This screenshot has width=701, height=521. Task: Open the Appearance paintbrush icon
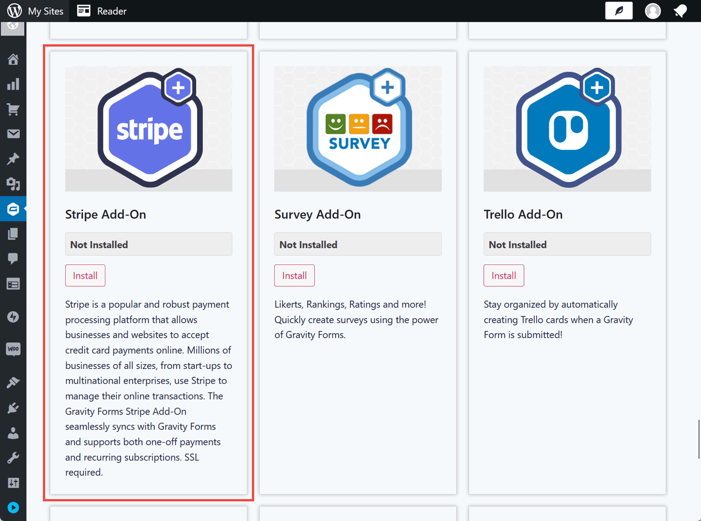tap(13, 383)
